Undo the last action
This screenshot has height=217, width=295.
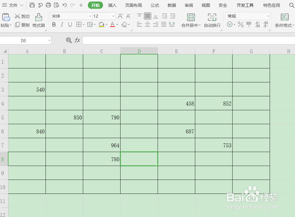pyautogui.click(x=65, y=5)
